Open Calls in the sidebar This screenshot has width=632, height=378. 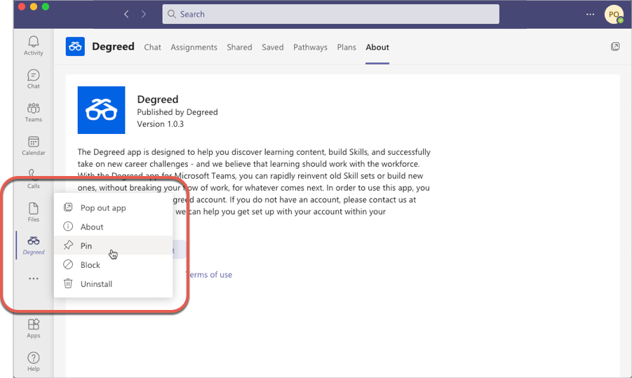coord(34,179)
